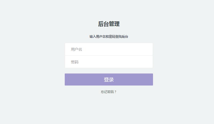Click 忘记密码？ under the login button

click(x=109, y=92)
